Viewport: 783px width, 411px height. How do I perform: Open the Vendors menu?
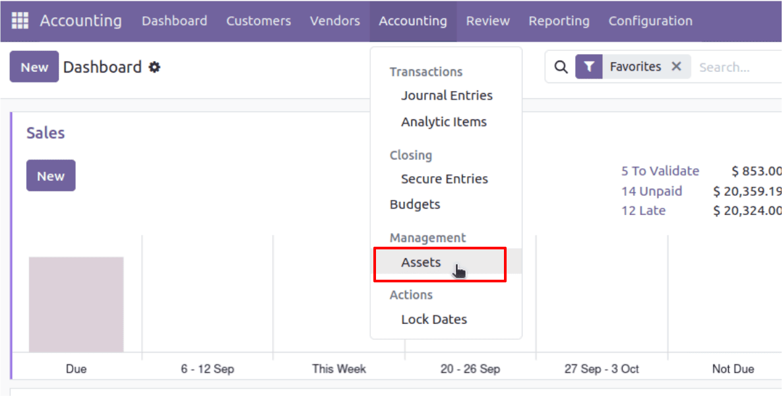tap(334, 21)
